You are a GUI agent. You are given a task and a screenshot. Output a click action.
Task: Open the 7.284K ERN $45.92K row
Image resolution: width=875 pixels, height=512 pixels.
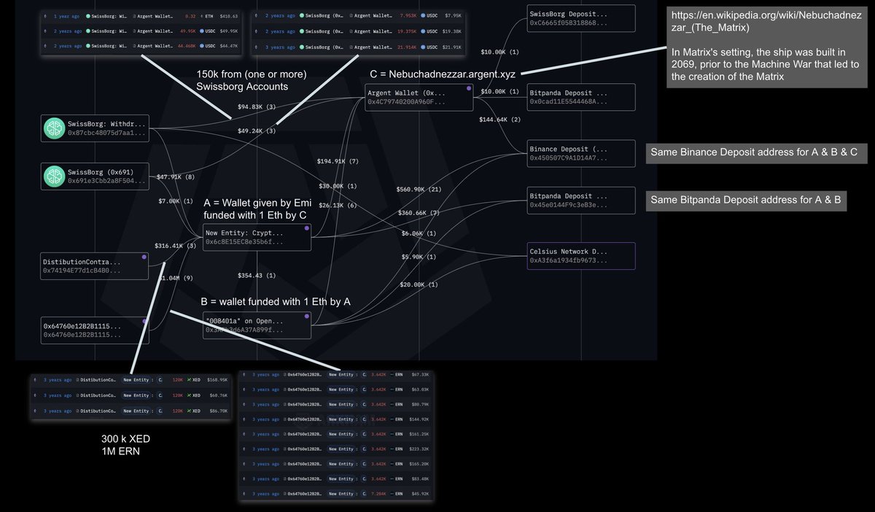point(338,494)
